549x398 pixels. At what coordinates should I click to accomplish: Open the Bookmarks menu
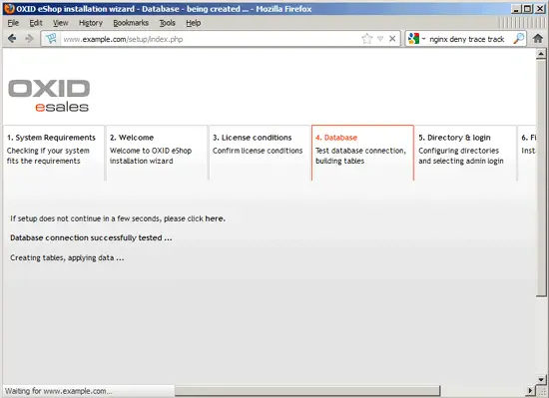pyautogui.click(x=131, y=23)
